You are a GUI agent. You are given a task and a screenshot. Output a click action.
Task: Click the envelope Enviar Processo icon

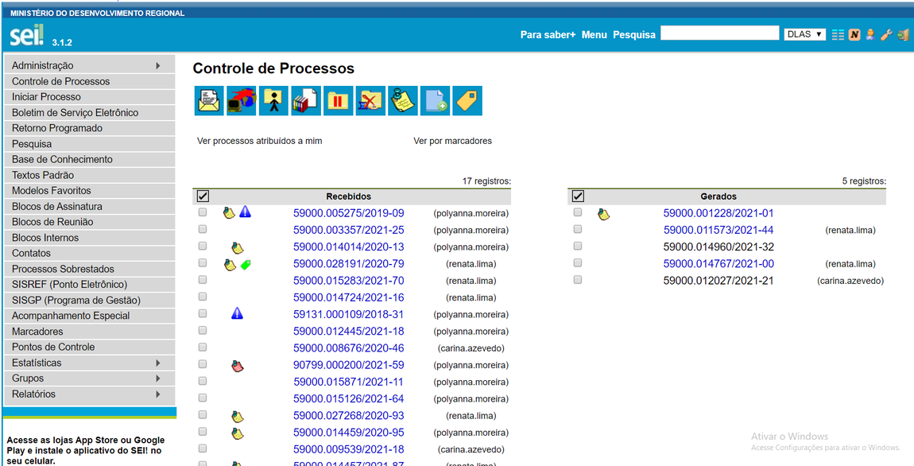click(x=208, y=101)
